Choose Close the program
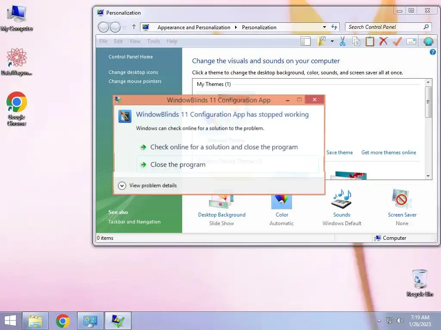Image resolution: width=441 pixels, height=330 pixels. [228, 165]
